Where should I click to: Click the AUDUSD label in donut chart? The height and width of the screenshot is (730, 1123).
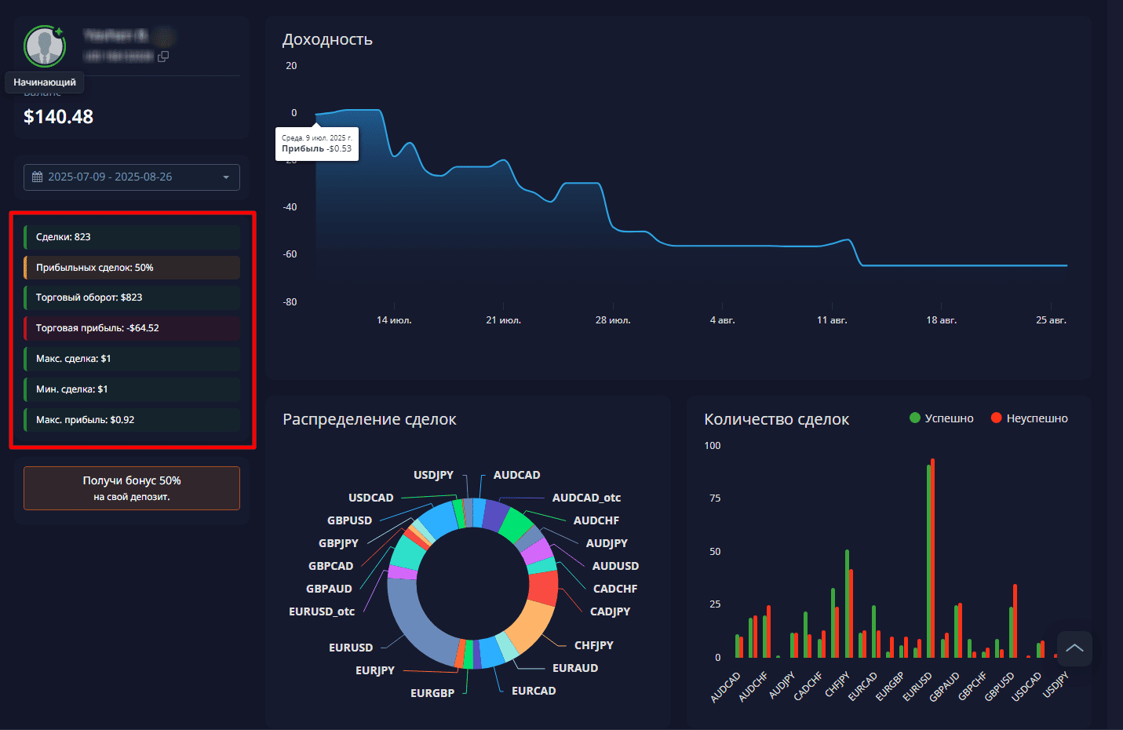[x=615, y=566]
